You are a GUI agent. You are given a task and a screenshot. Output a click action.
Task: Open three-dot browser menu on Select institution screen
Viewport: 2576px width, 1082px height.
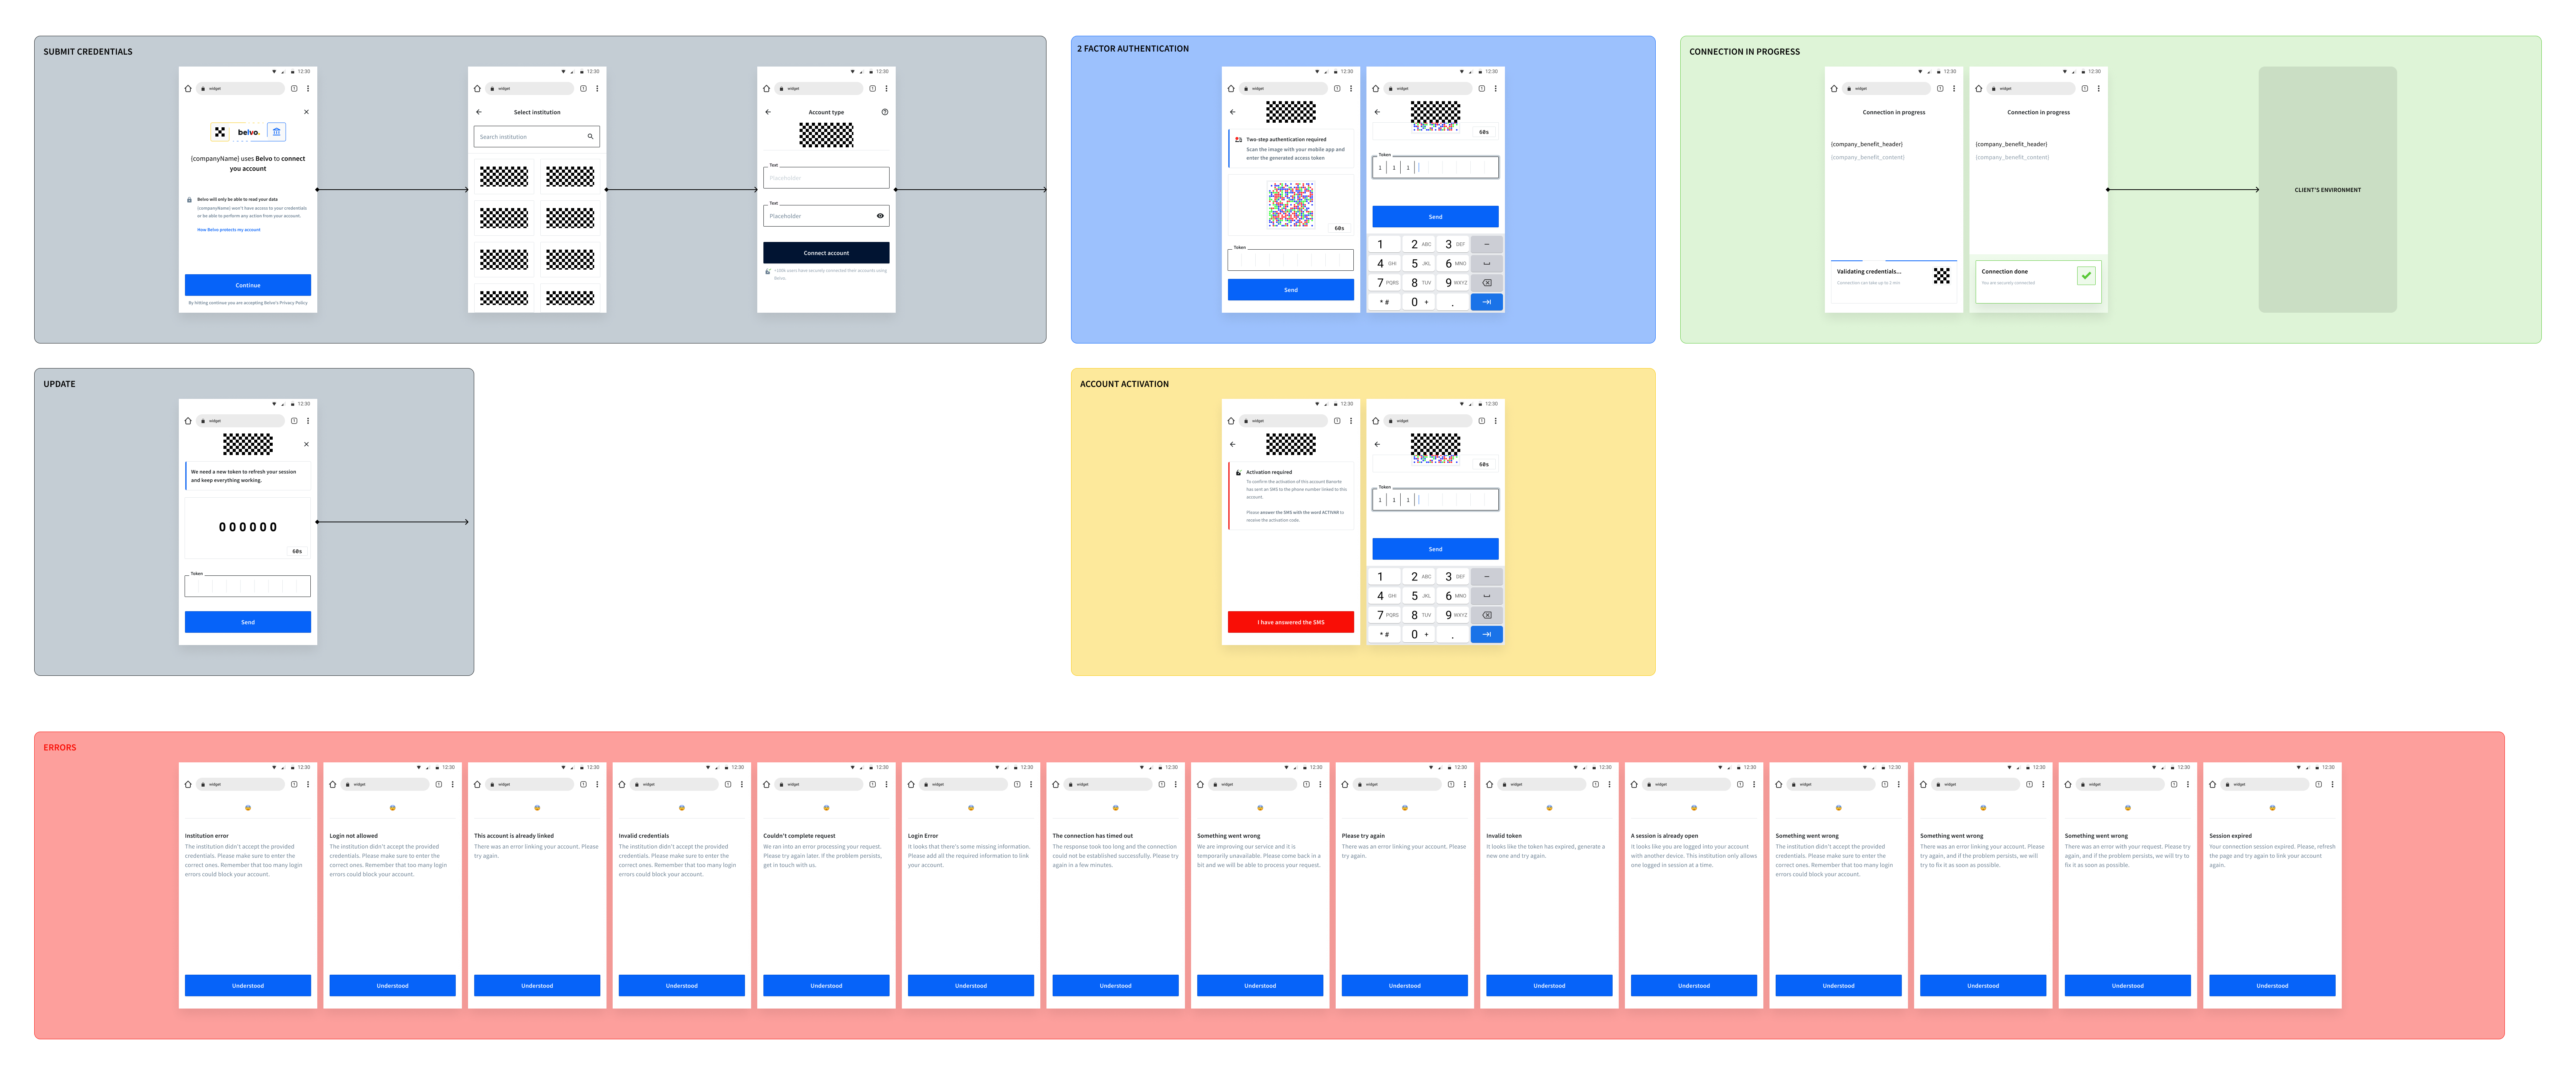(597, 89)
